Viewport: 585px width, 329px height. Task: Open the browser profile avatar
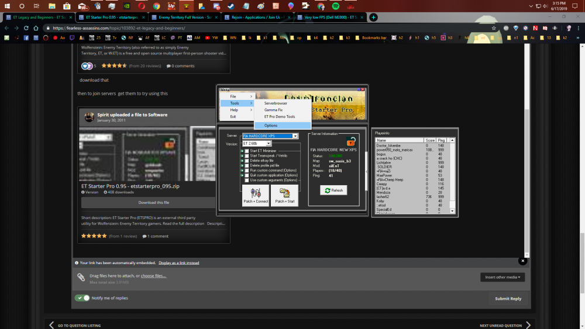tap(569, 28)
